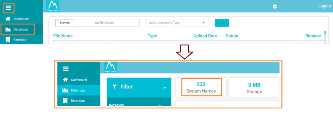
Task: Click the Dashboard home icon in top sidebar
Action: click(8, 19)
